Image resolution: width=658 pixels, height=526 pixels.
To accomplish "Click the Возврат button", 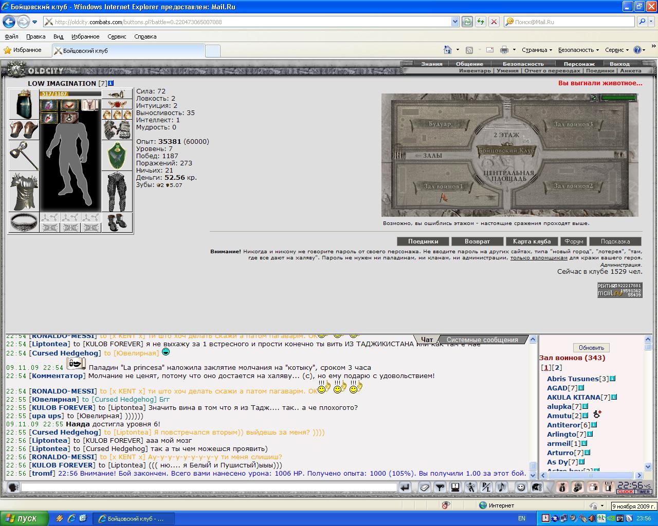I will 477,241.
